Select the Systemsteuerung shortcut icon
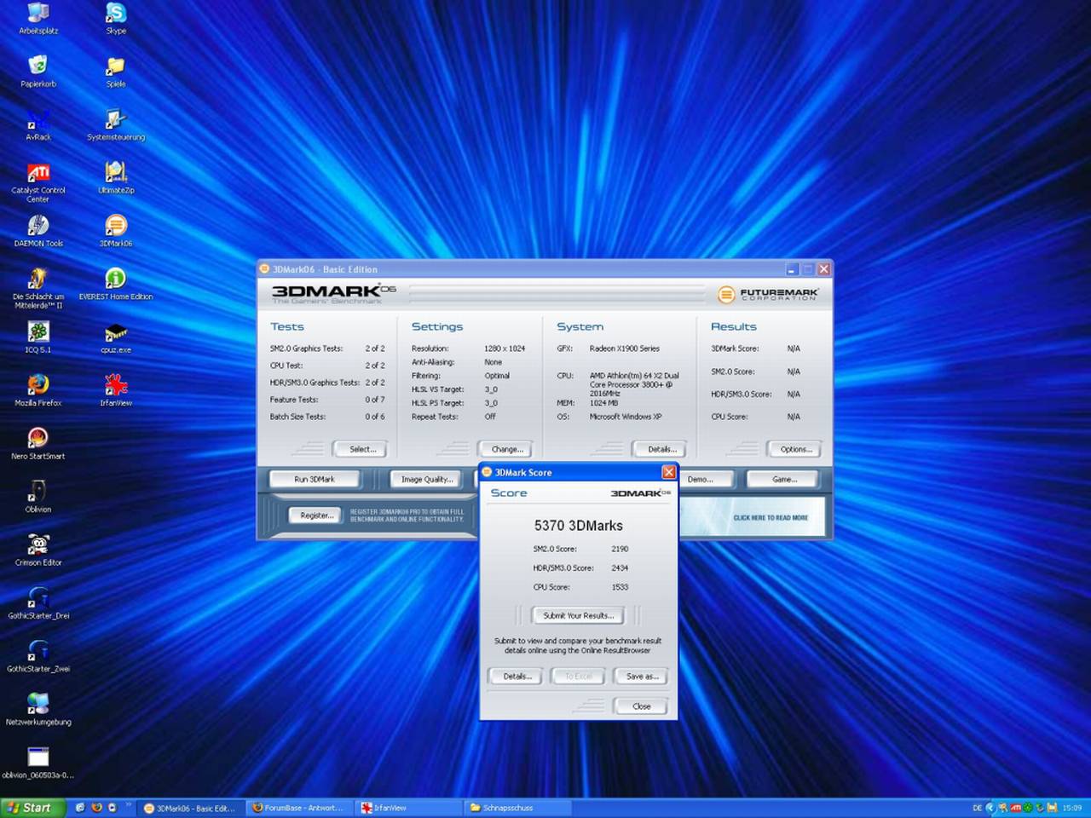Viewport: 1091px width, 818px height. point(116,125)
